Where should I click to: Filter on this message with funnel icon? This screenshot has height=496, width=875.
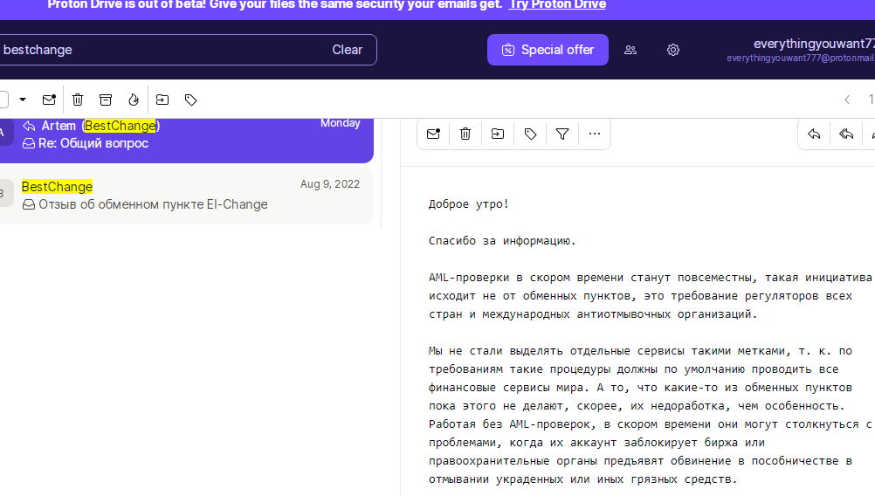562,134
